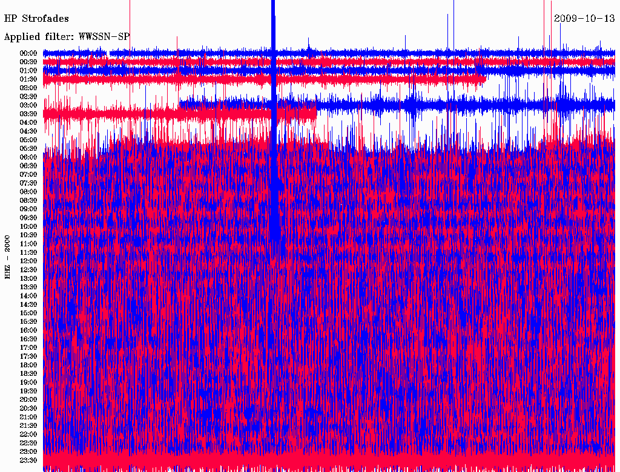
Task: Click the blue trace on the 03:00 row
Action: (x=454, y=105)
